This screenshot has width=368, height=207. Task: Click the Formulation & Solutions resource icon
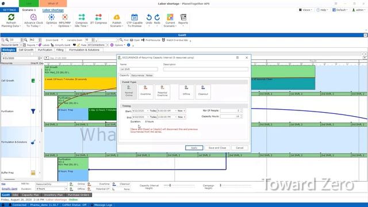33,142
